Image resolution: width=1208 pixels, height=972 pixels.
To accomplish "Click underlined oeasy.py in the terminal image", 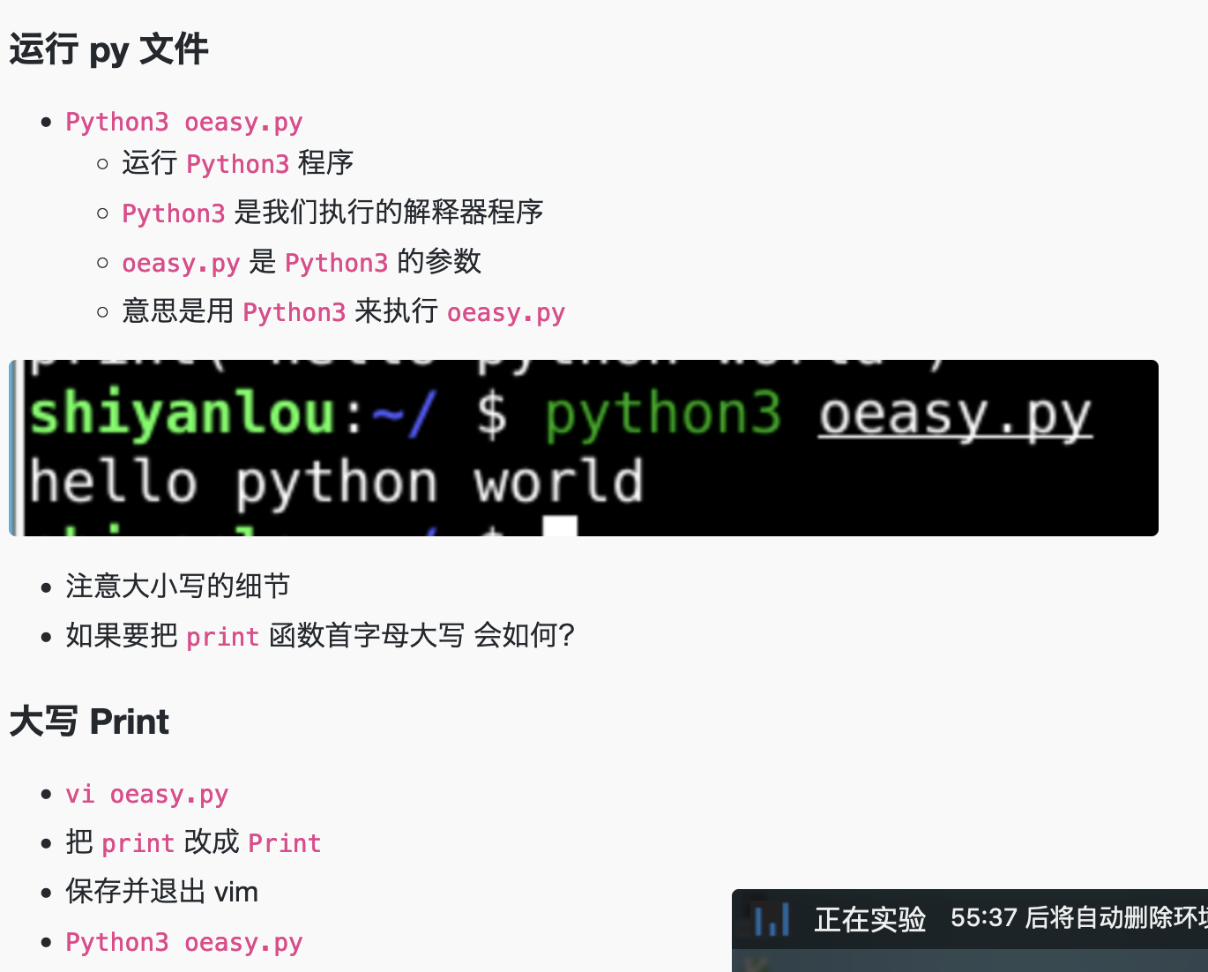I will 954,415.
